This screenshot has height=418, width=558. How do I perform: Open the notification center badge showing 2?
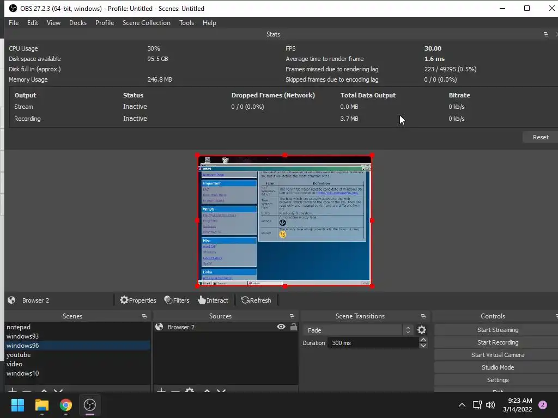[x=543, y=405]
